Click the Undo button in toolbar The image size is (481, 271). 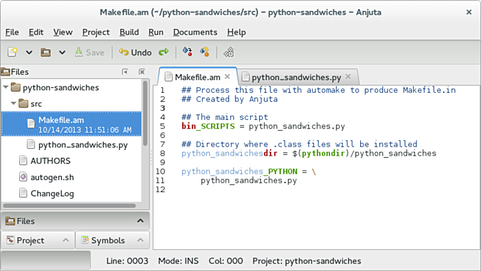(135, 53)
